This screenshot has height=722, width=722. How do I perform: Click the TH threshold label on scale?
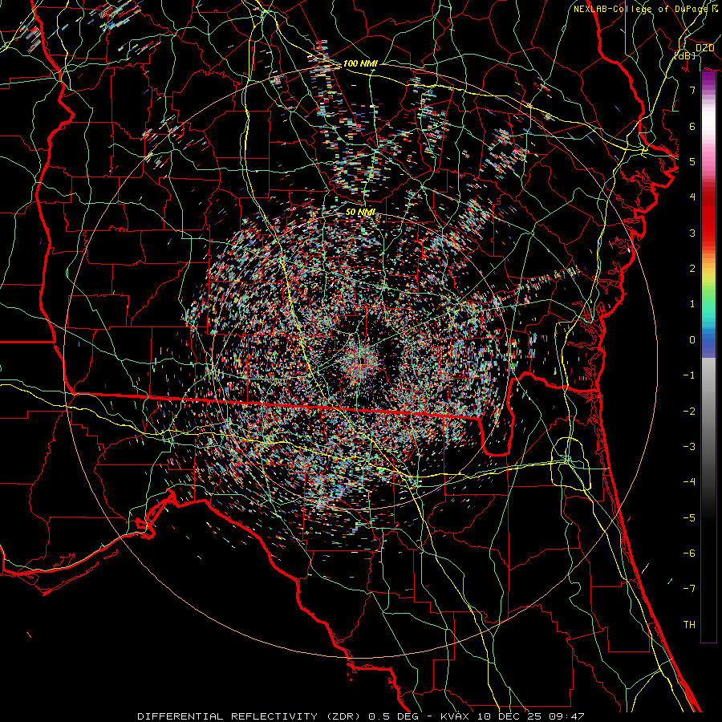point(689,625)
